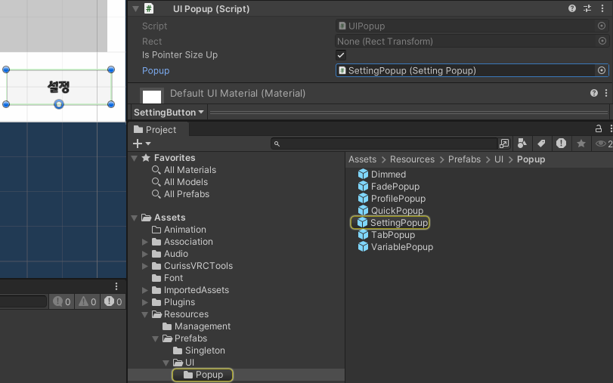Viewport: 613px width, 383px height.
Task: Open the SettingButton preview dropdown
Action: (x=169, y=113)
